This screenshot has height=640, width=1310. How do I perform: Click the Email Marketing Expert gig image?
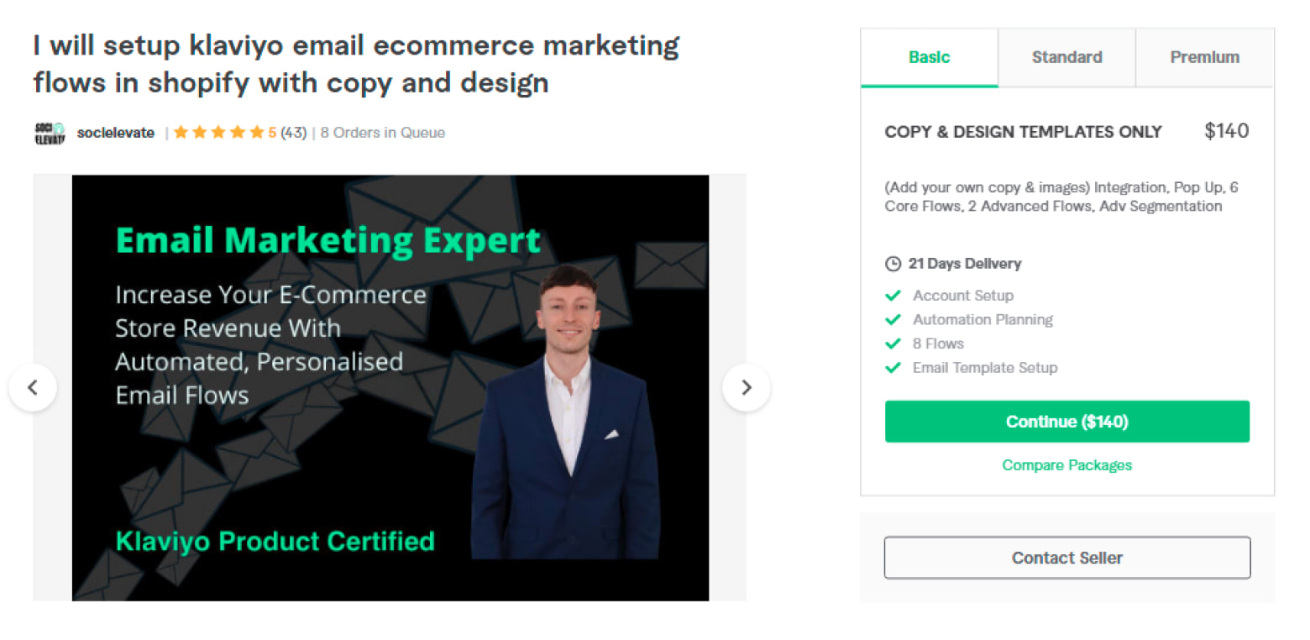390,387
